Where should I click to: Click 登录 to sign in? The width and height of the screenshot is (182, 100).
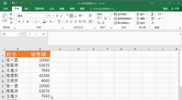(x=165, y=9)
